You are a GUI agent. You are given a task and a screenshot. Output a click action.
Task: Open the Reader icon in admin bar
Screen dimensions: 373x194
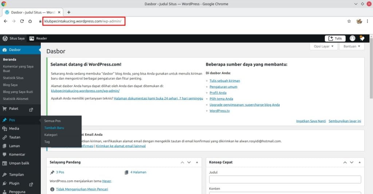[32, 39]
